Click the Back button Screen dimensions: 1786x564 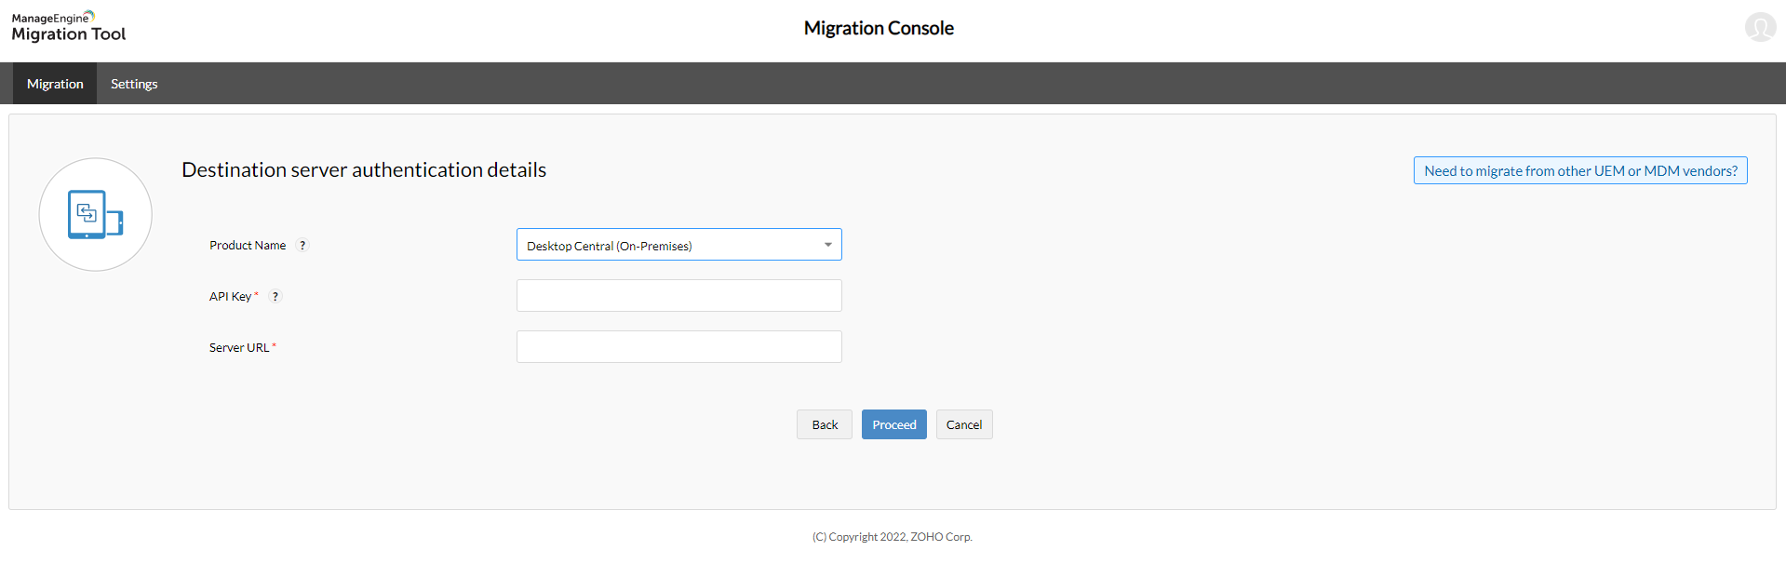(x=825, y=424)
